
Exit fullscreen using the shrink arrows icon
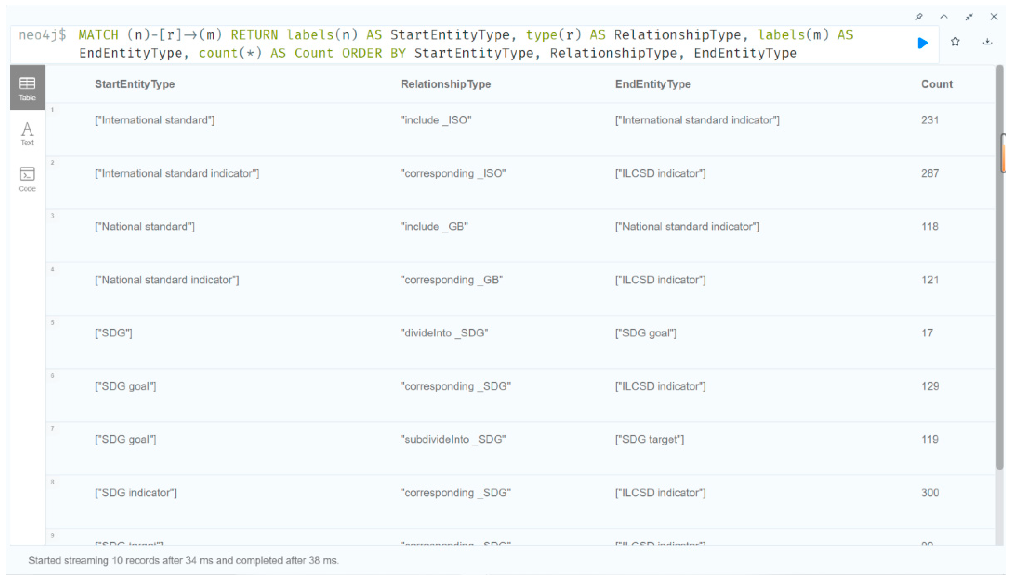coord(969,17)
